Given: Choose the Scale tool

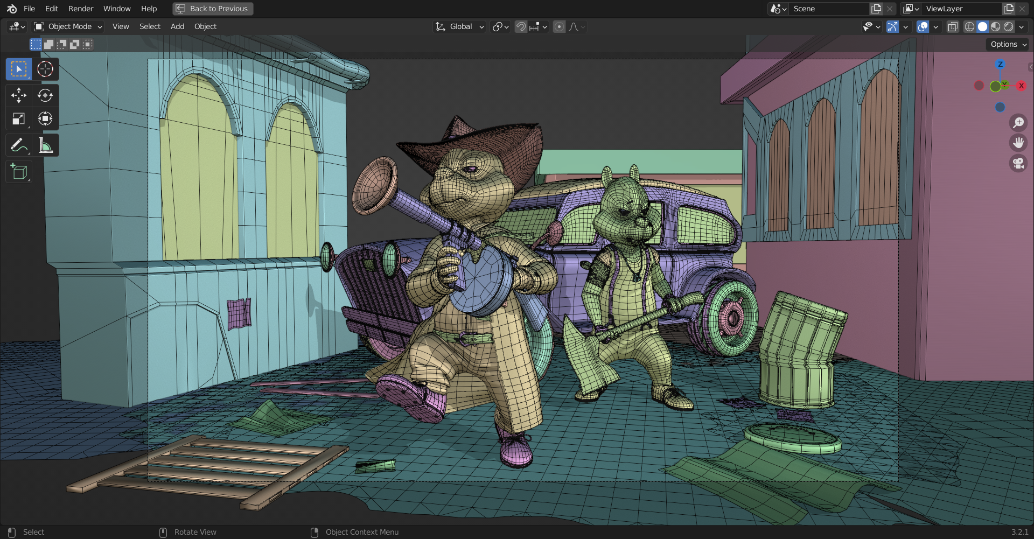Looking at the screenshot, I should point(19,119).
